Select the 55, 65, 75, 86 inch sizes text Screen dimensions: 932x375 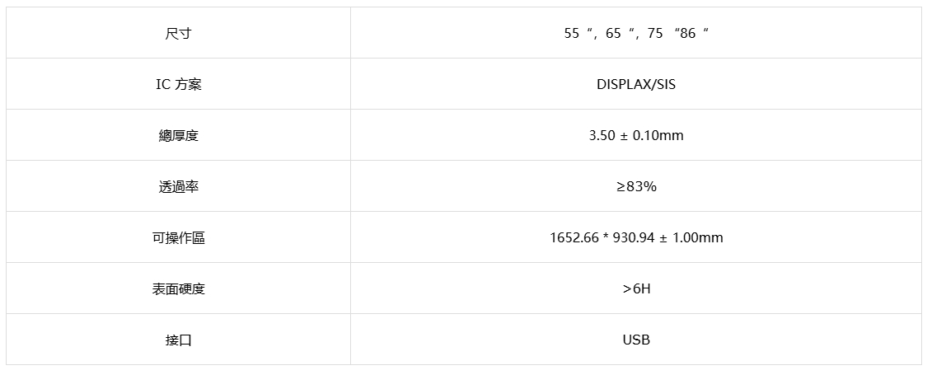[x=636, y=33]
